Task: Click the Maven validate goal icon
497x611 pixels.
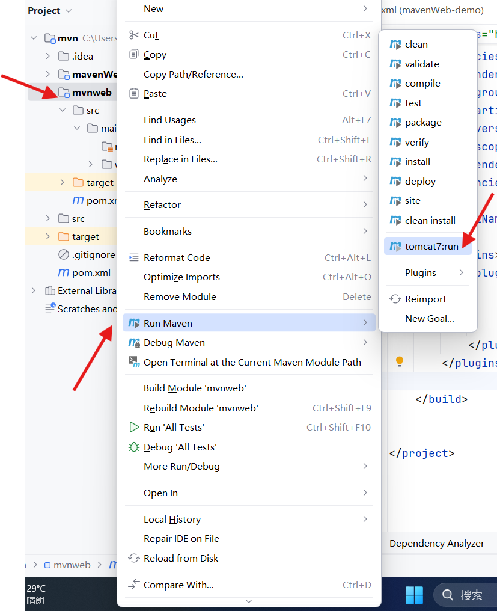Action: 395,64
